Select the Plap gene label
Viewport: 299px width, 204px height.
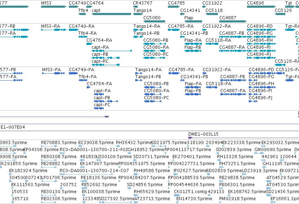(189, 18)
